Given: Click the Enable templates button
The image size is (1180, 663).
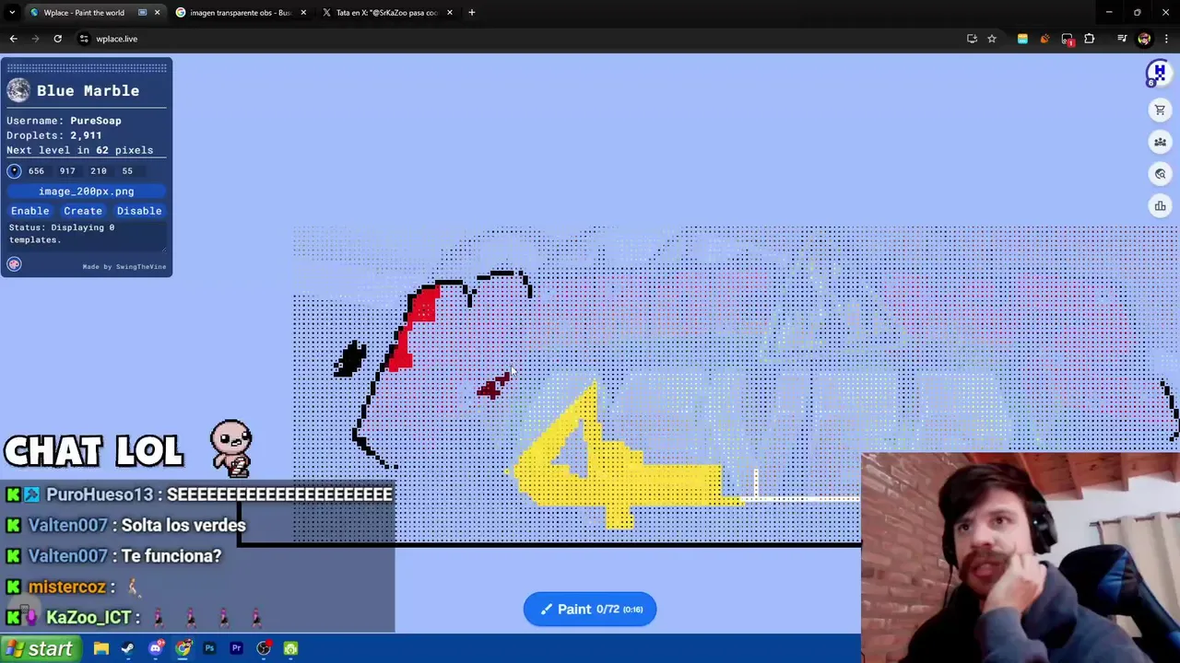Looking at the screenshot, I should pos(30,211).
